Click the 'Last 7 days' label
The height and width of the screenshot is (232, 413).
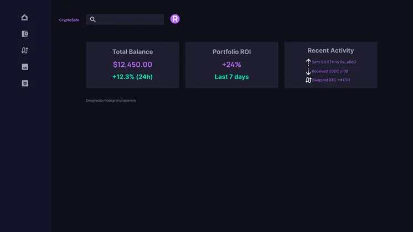[231, 77]
